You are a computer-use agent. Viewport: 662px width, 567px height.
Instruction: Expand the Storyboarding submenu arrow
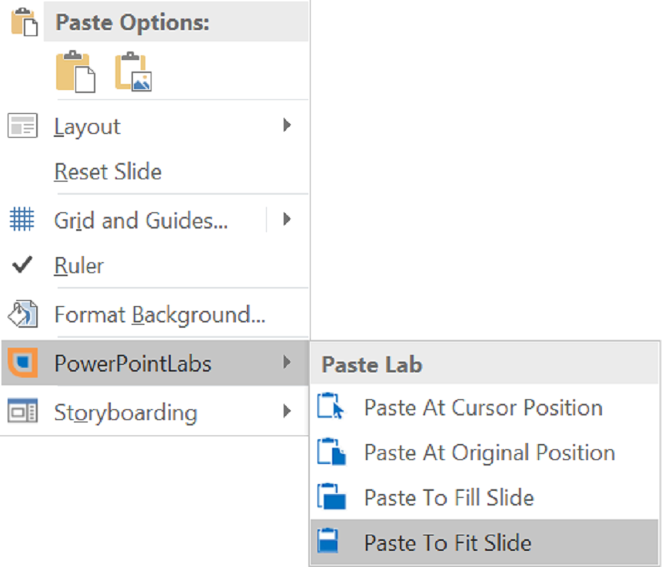pos(287,412)
